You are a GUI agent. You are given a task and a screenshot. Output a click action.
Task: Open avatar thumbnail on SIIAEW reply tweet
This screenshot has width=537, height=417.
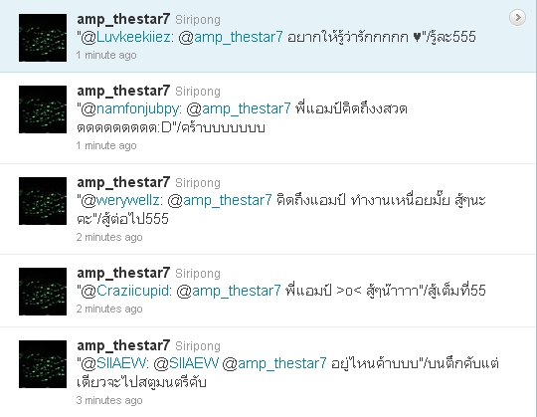[x=43, y=364]
